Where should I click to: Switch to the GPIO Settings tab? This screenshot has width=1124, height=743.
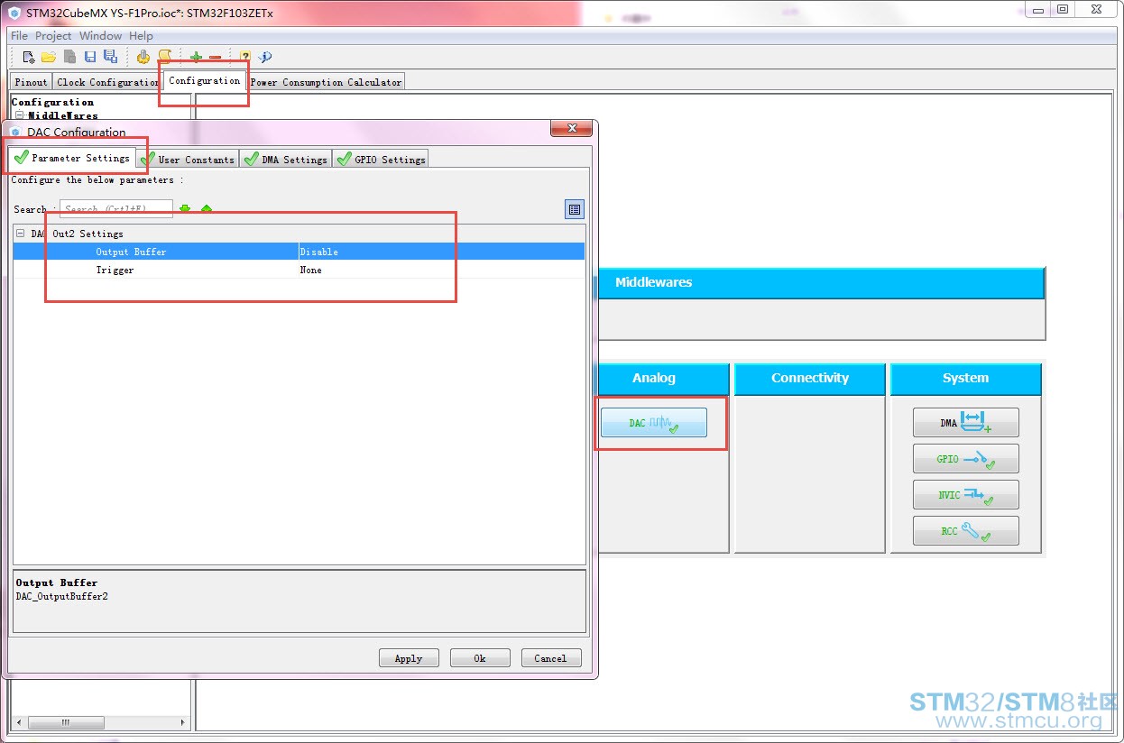click(381, 159)
